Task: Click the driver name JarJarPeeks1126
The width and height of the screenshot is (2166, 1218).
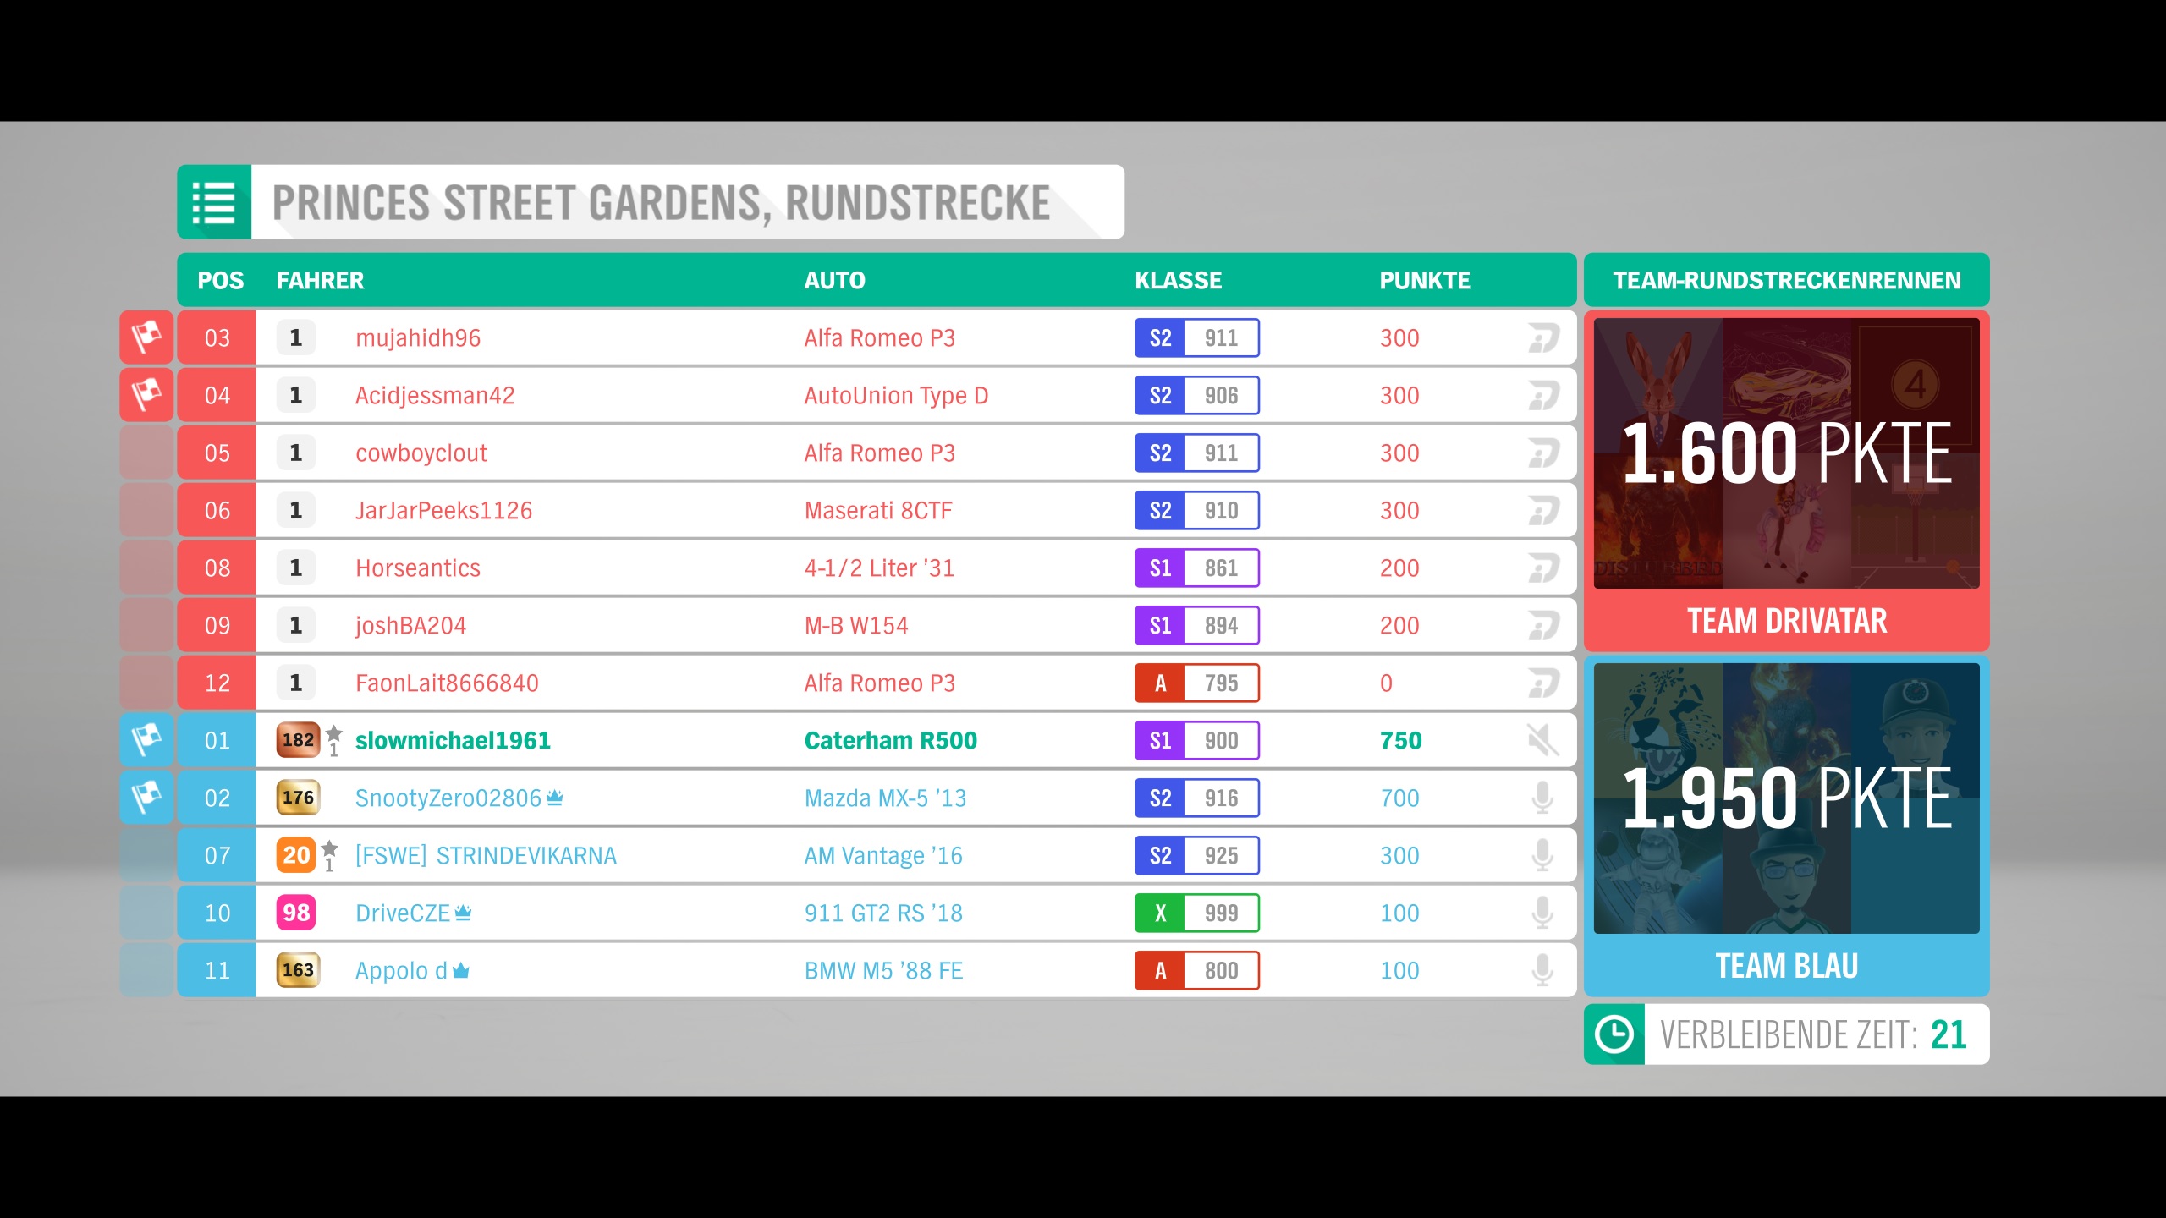Action: (443, 510)
